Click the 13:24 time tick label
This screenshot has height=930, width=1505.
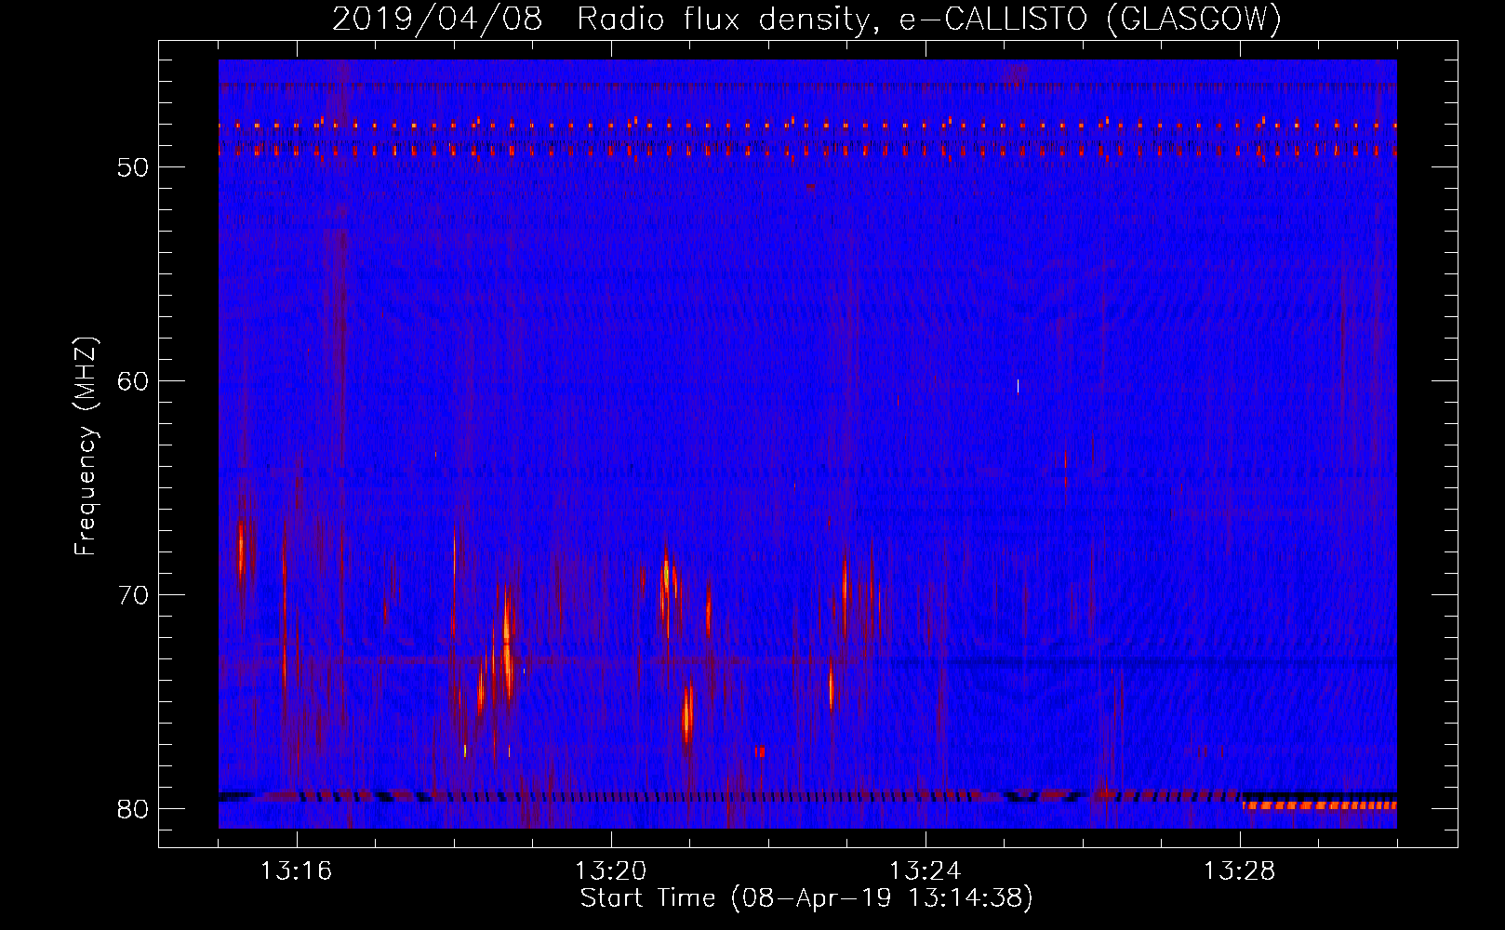point(926,871)
